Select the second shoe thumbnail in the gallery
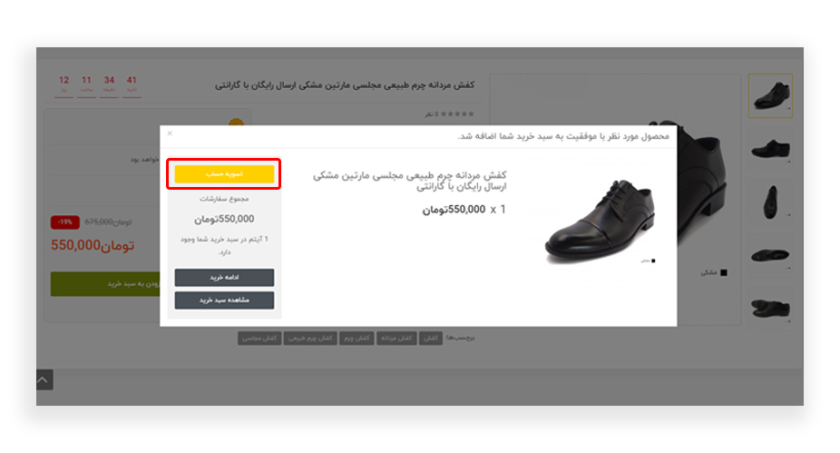 (770, 149)
